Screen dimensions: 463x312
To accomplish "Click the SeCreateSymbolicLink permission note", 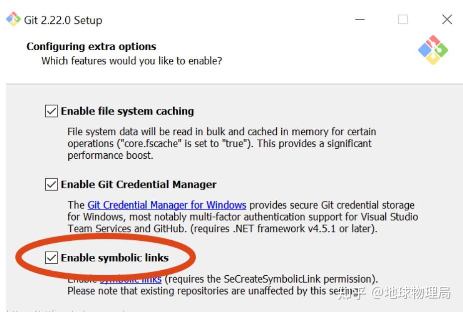I will (271, 279).
